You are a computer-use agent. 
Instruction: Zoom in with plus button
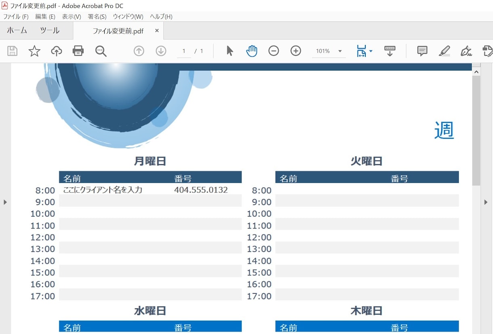[296, 51]
